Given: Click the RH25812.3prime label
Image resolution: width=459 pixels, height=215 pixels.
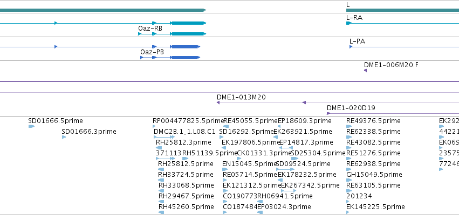Looking at the screenshot, I should tap(183, 142).
